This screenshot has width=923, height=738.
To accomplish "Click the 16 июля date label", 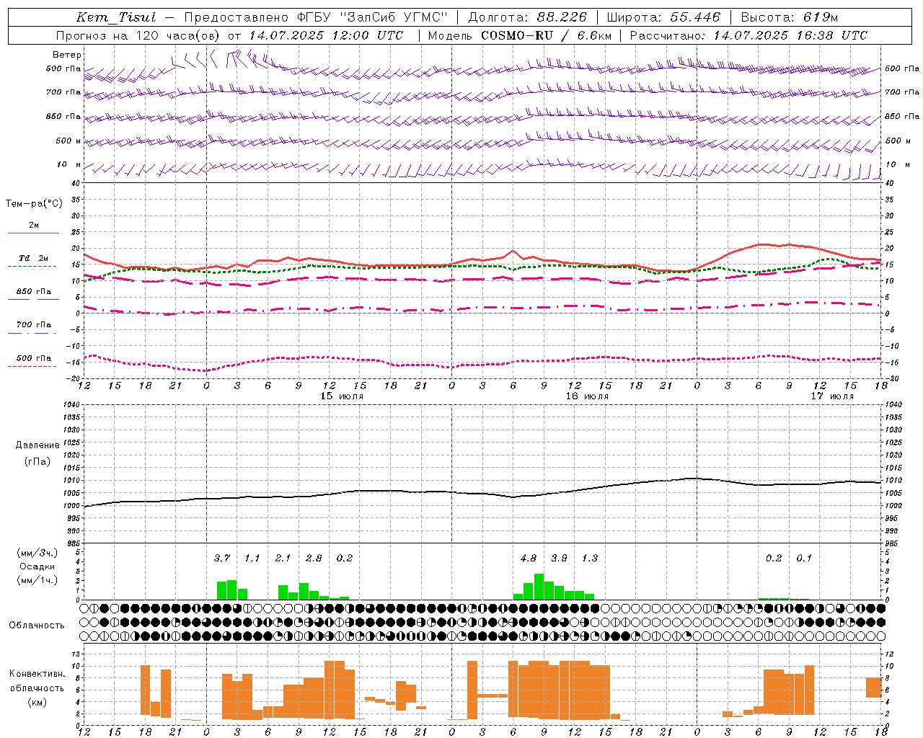I will pyautogui.click(x=587, y=396).
